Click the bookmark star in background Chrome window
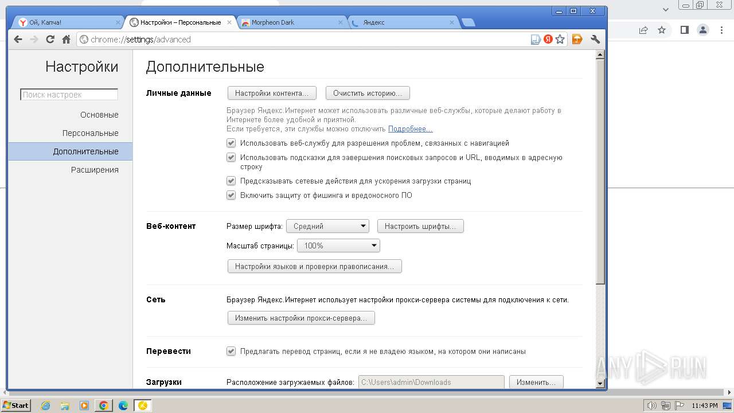The width and height of the screenshot is (734, 413). (x=662, y=30)
